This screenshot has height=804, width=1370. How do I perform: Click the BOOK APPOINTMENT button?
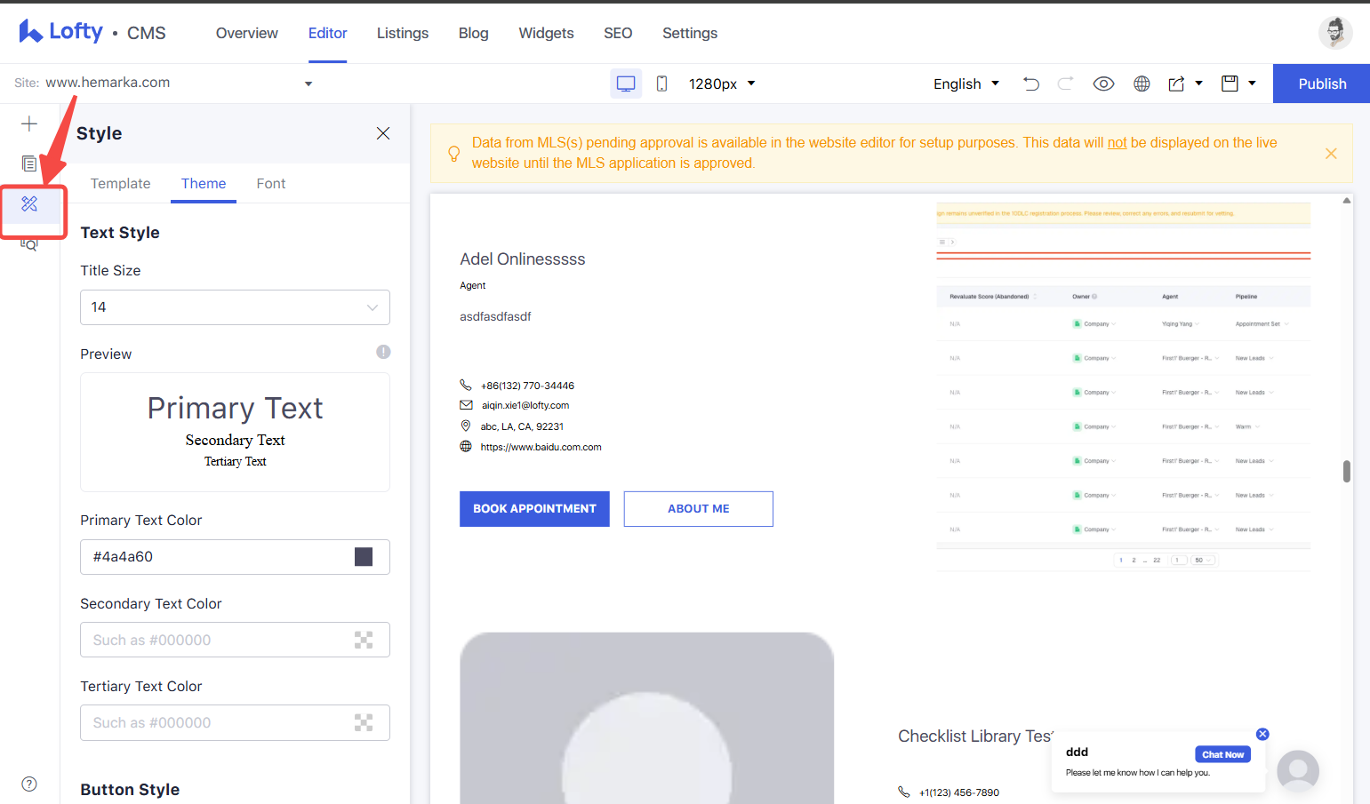(x=534, y=509)
